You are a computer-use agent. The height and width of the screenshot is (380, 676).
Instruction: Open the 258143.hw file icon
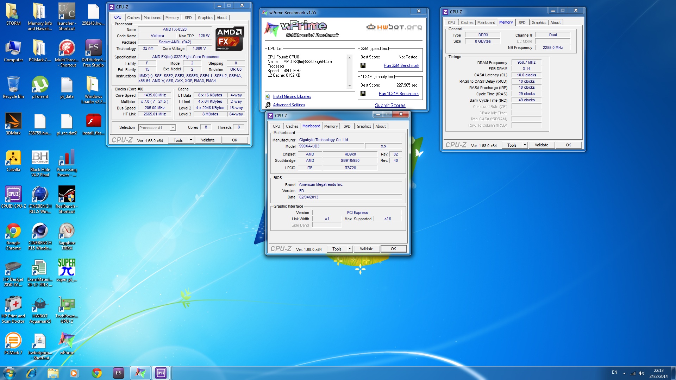[93, 14]
